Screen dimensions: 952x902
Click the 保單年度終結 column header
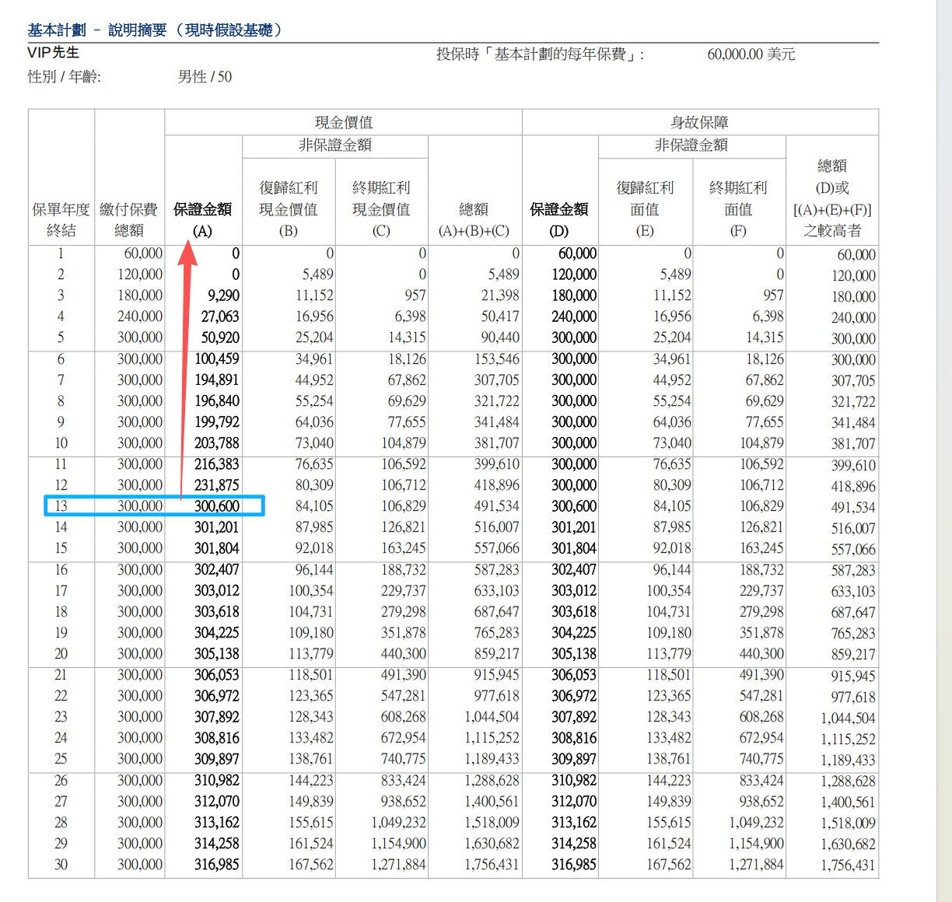point(61,219)
